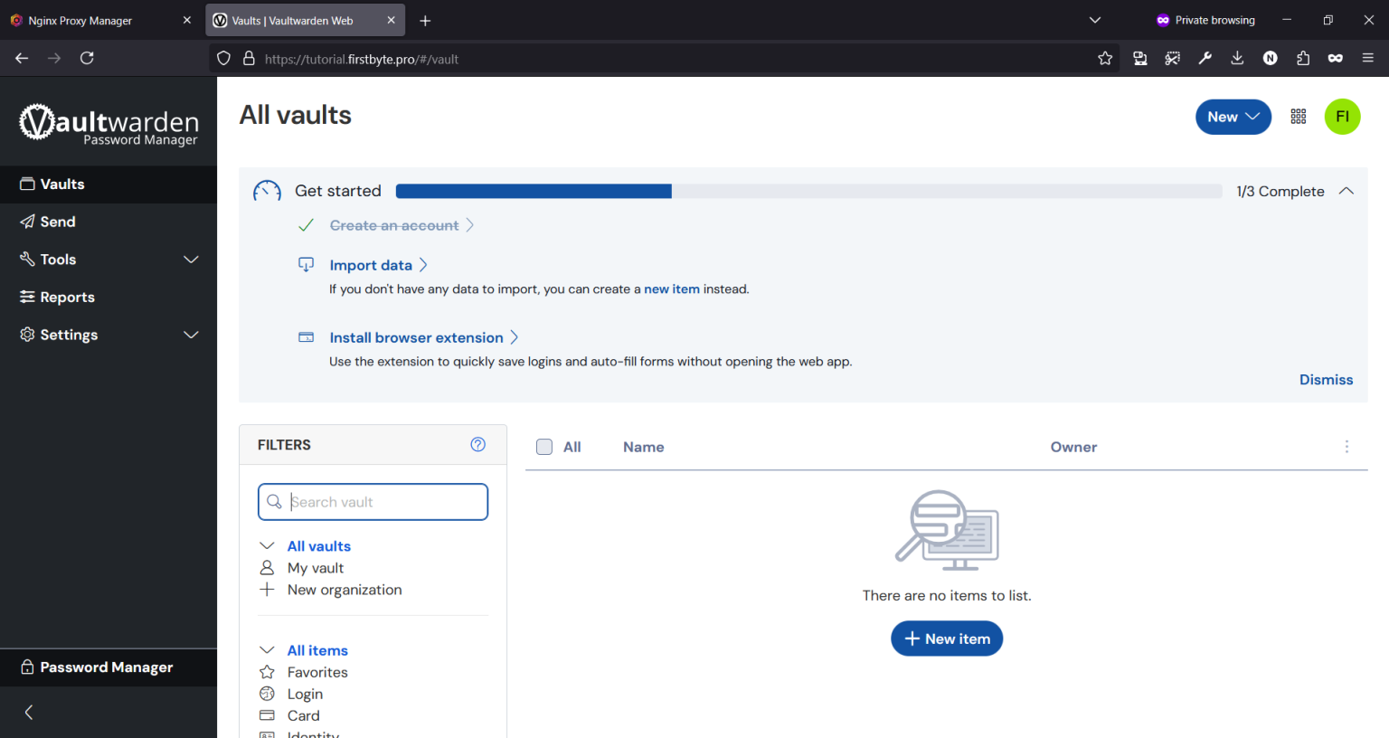1389x738 pixels.
Task: Open the FI account avatar menu
Action: (x=1342, y=116)
